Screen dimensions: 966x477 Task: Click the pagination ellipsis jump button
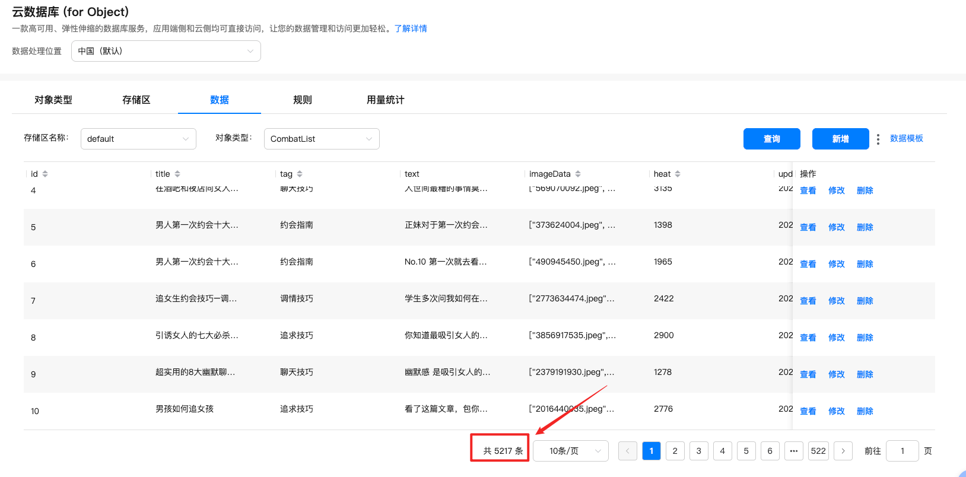pos(794,451)
